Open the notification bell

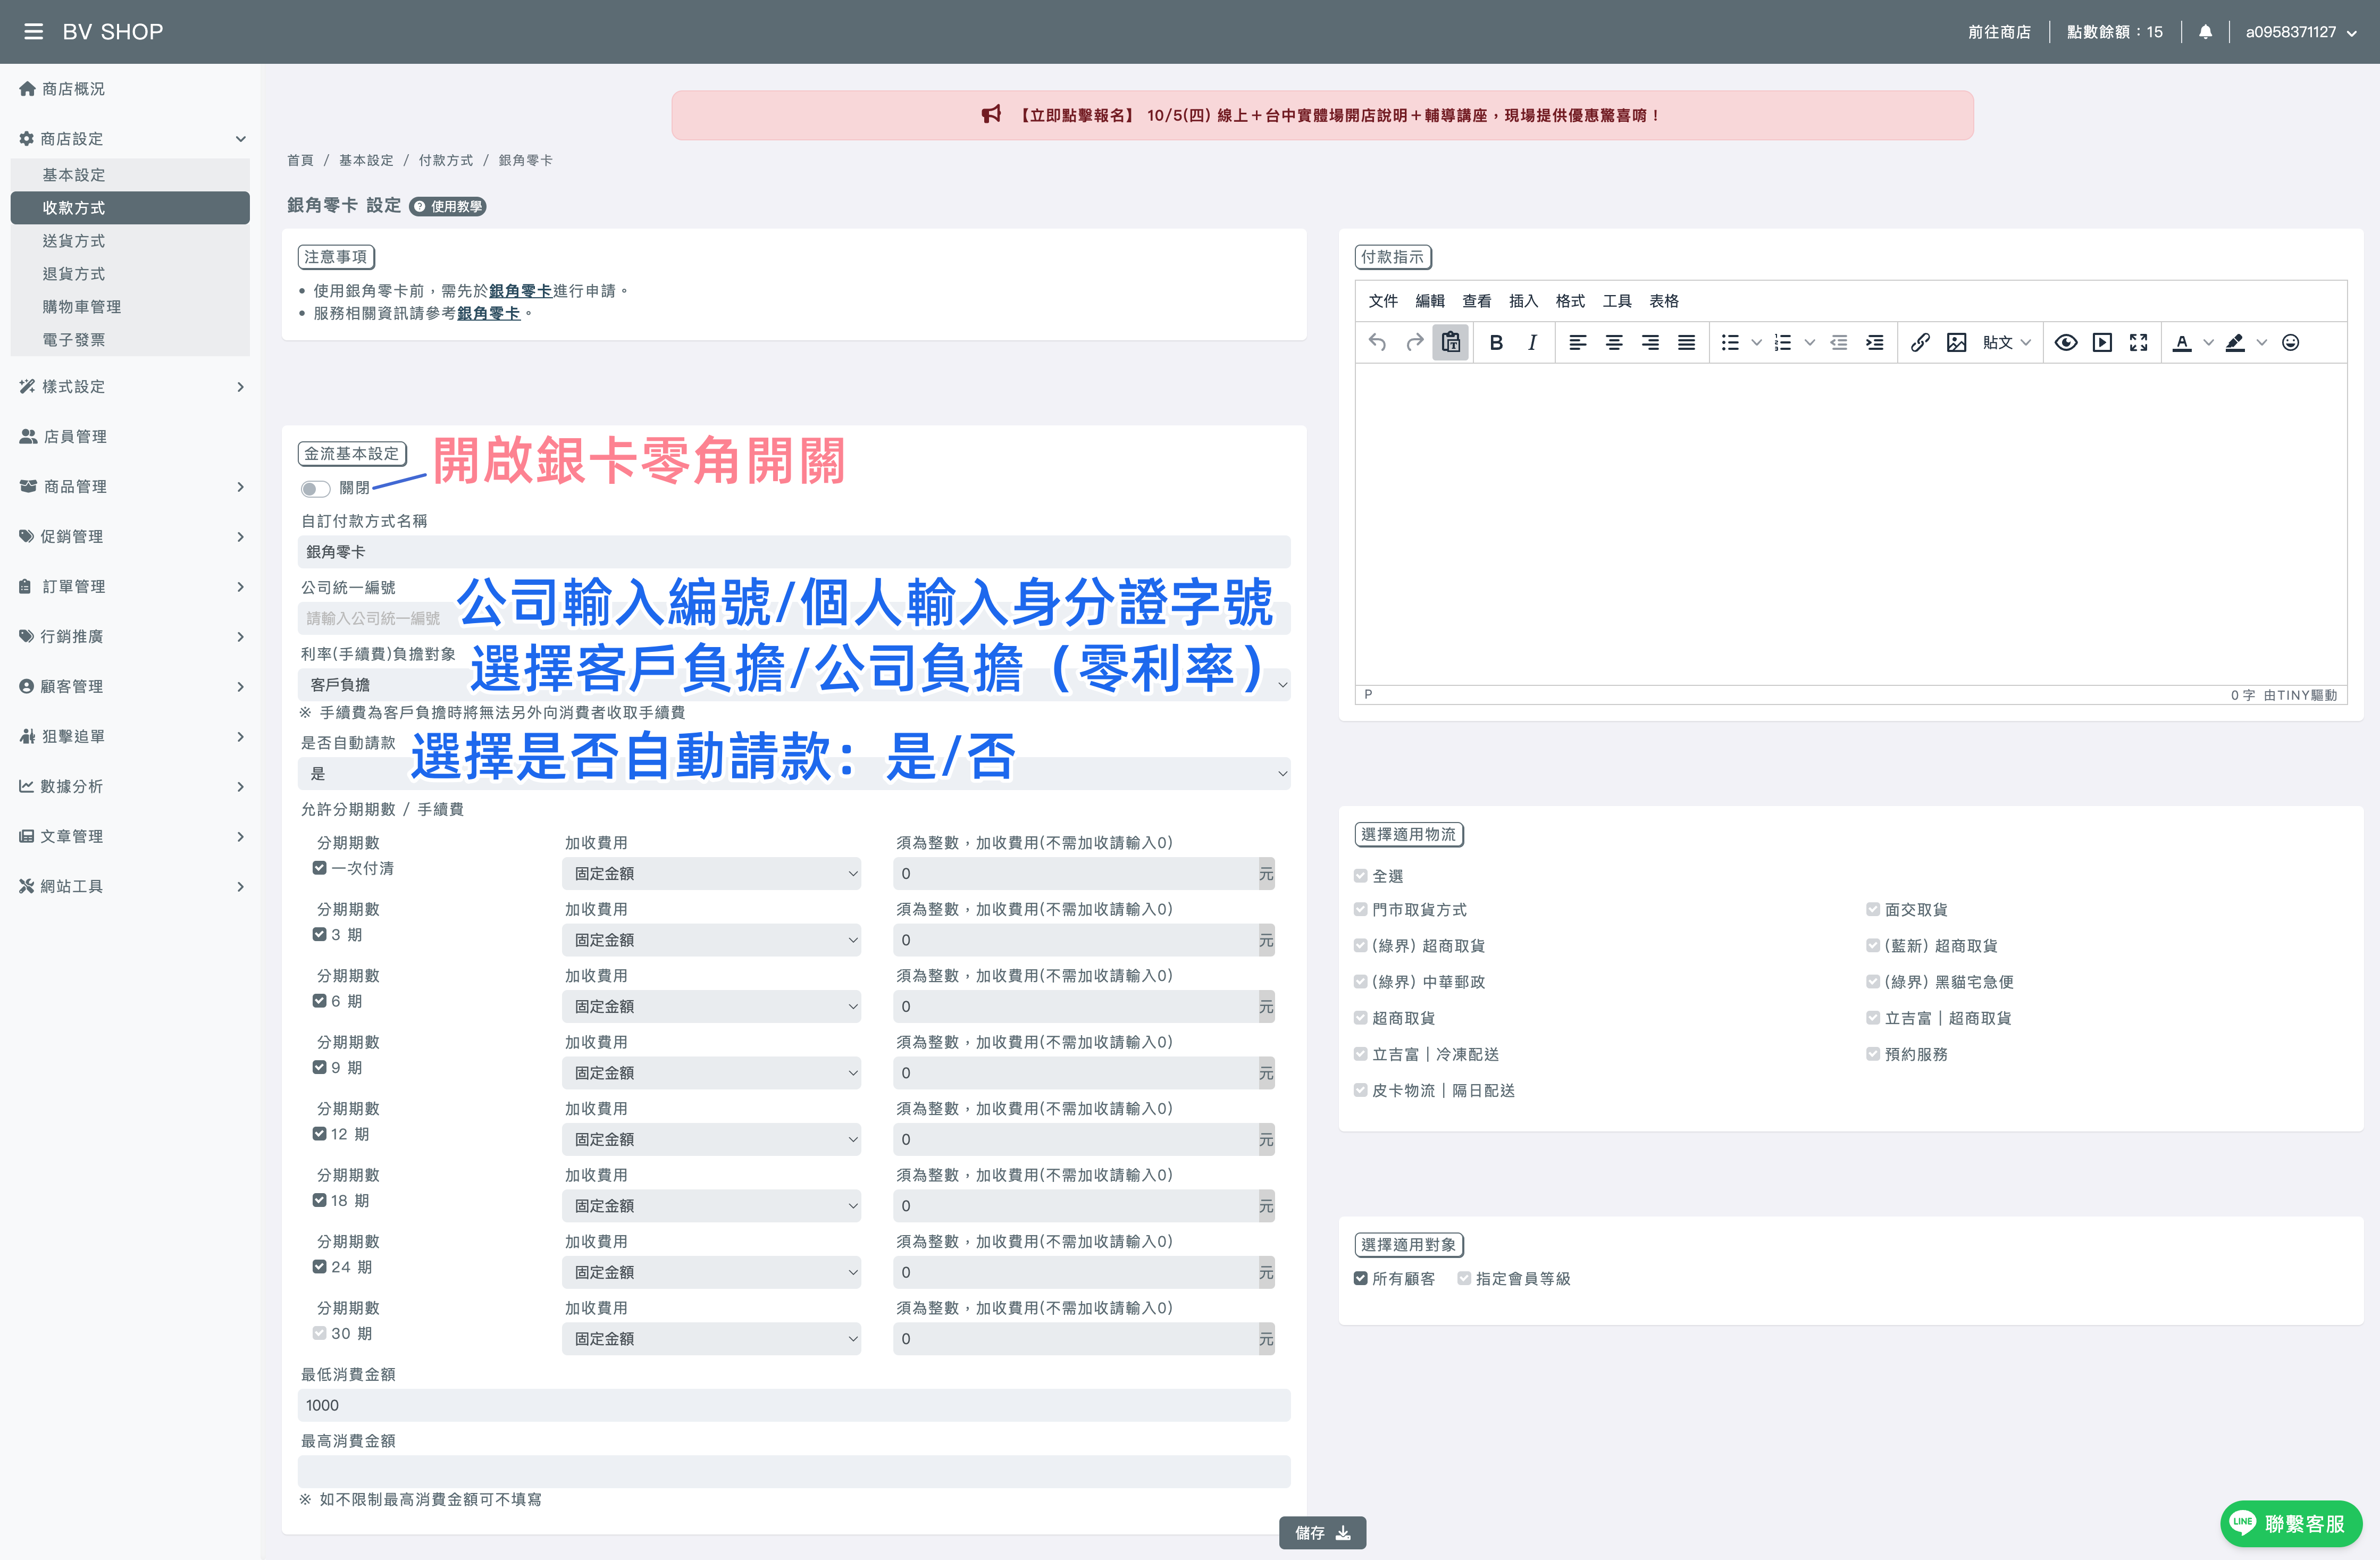[x=2205, y=32]
